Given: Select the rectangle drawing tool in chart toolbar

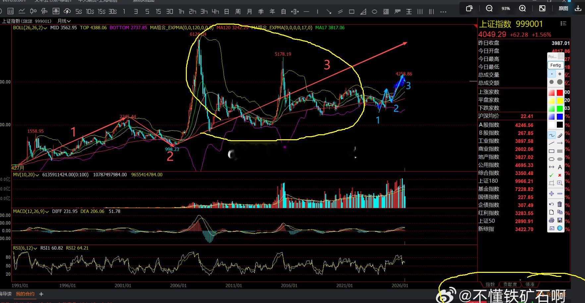Looking at the screenshot, I should pos(352,12).
